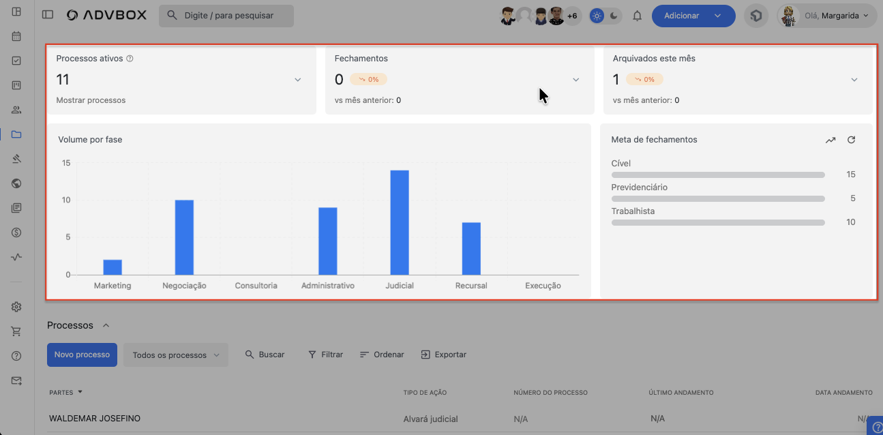Click the Mostrar processos link
This screenshot has height=435, width=883.
point(91,100)
